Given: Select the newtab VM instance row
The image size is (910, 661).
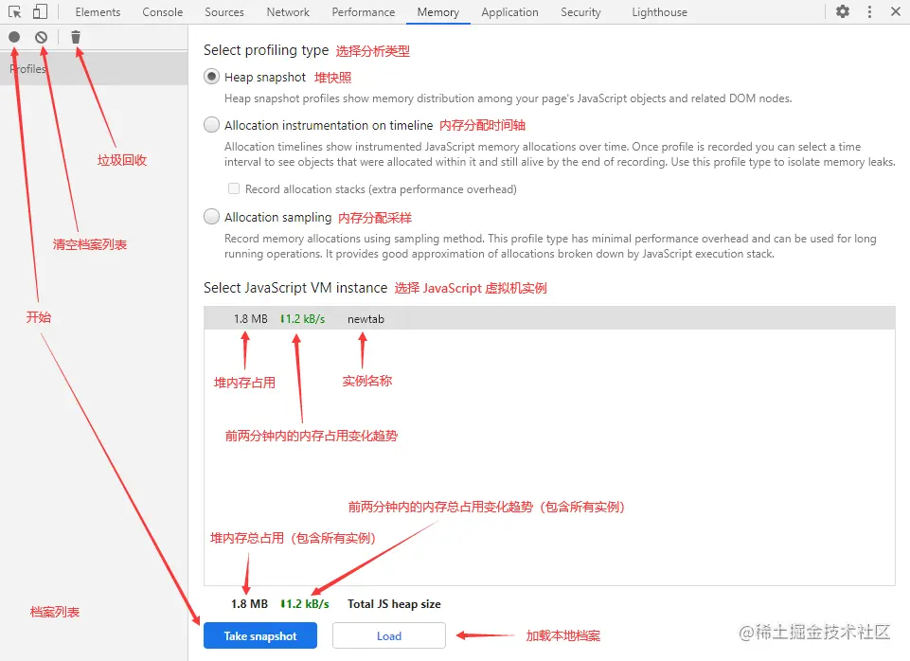Looking at the screenshot, I should pos(549,318).
